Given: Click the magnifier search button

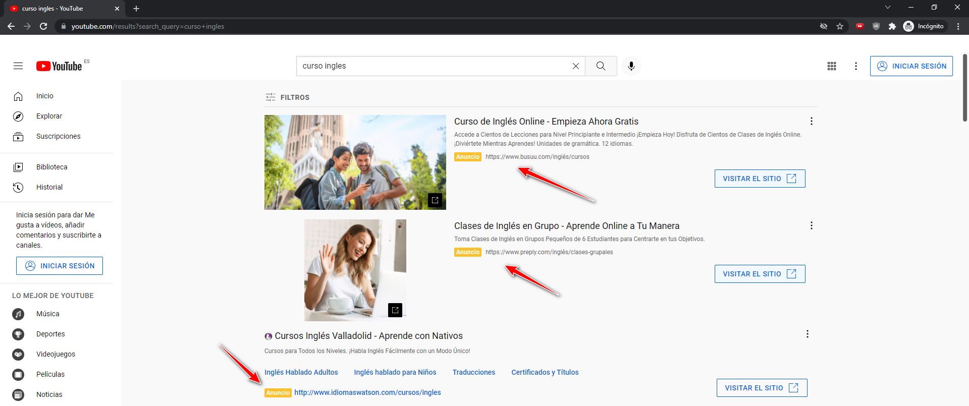Looking at the screenshot, I should click(601, 66).
